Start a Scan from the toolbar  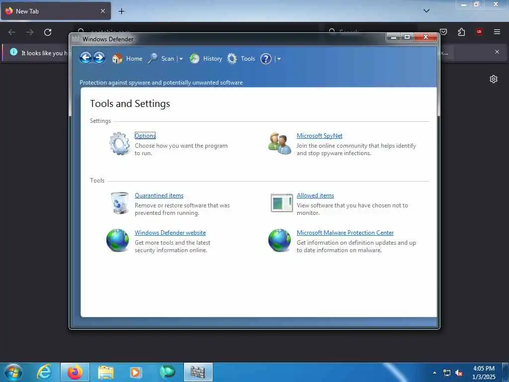click(168, 59)
